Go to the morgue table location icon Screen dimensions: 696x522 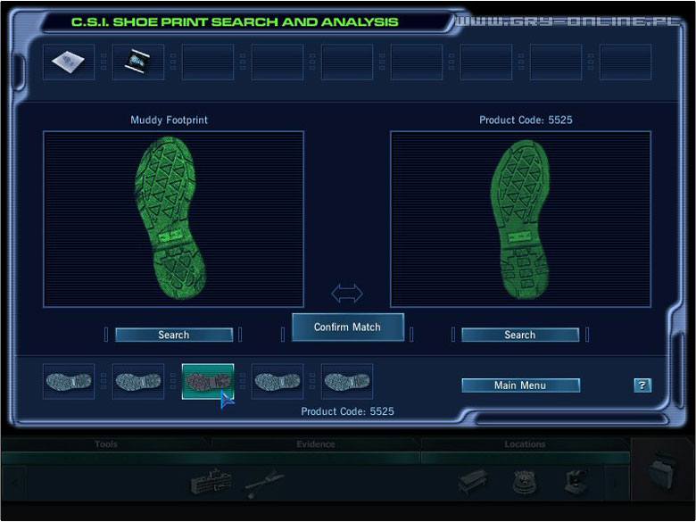(474, 481)
